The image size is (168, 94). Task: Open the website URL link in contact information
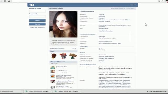pyautogui.click(x=110, y=43)
